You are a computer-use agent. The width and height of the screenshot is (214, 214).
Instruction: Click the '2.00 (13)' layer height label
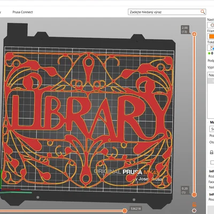click(x=185, y=29)
